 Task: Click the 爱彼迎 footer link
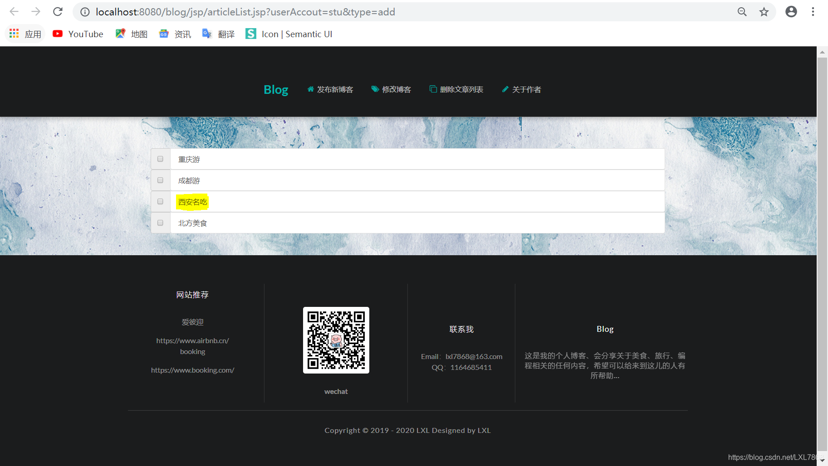tap(192, 322)
